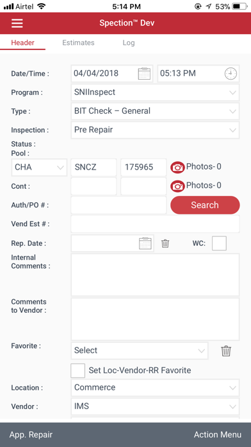Open the Rep. Date calendar icon

(145, 243)
